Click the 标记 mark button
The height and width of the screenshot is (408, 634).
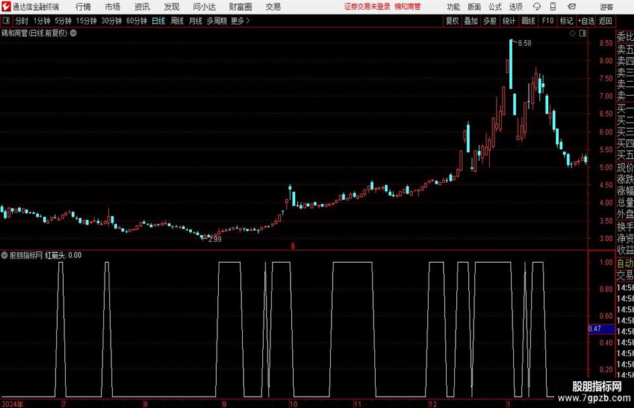566,21
